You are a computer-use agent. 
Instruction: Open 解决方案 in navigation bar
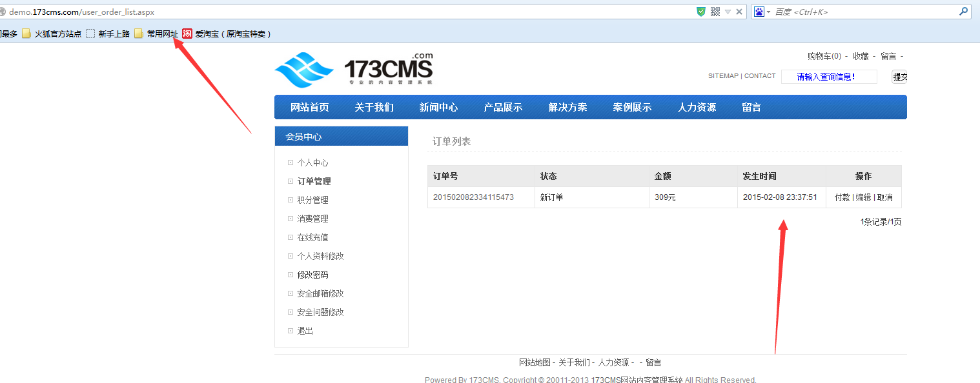point(567,107)
